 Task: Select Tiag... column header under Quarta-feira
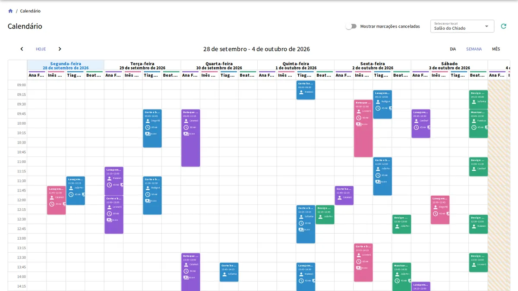pos(228,75)
